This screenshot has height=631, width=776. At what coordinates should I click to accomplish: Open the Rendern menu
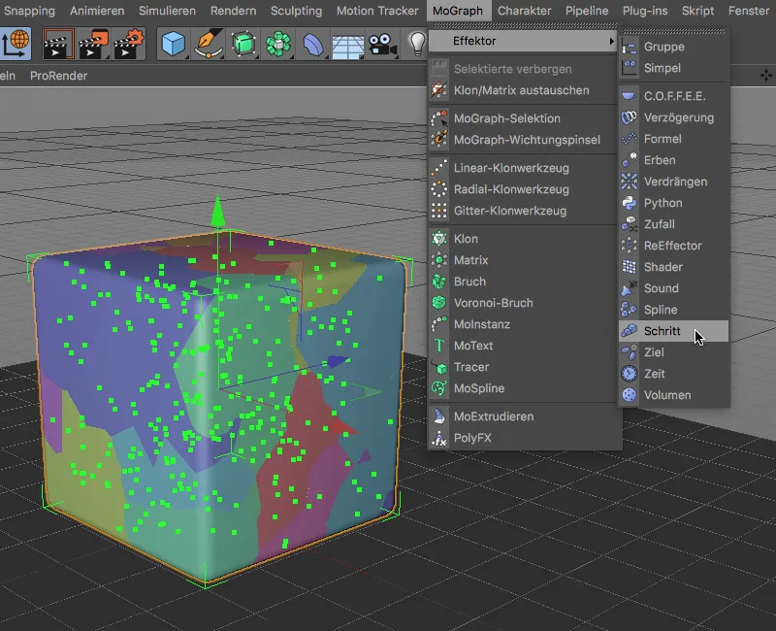click(233, 11)
